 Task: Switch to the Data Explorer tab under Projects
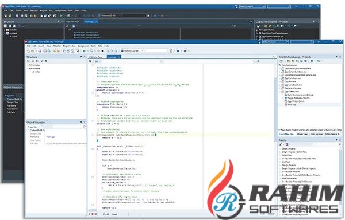pyautogui.click(x=317, y=134)
